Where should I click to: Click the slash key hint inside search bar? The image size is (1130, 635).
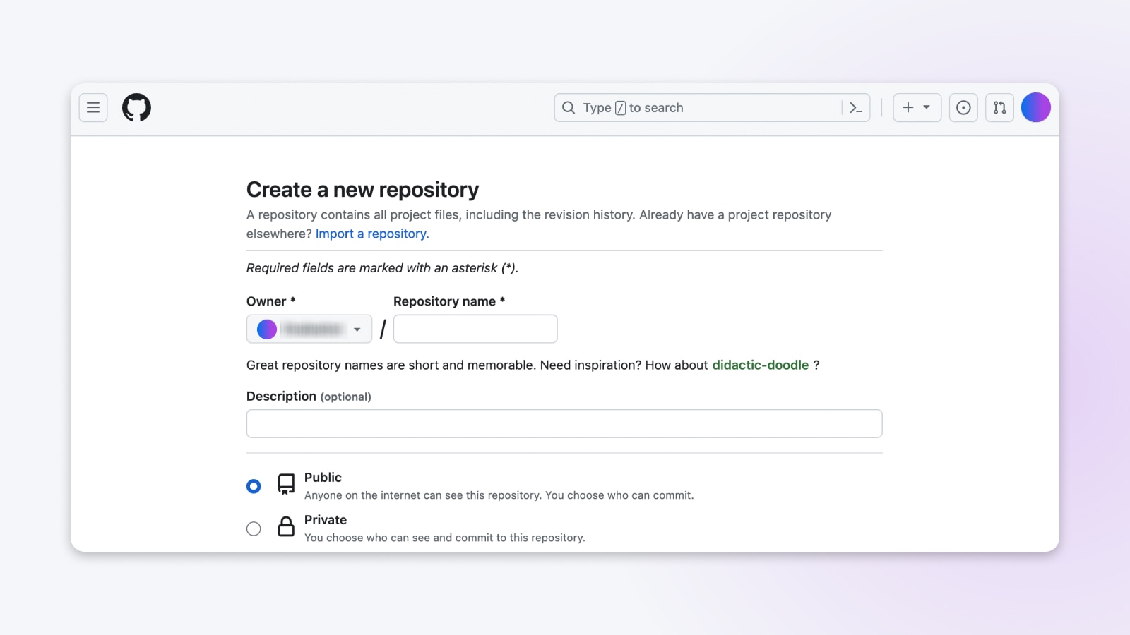point(619,108)
